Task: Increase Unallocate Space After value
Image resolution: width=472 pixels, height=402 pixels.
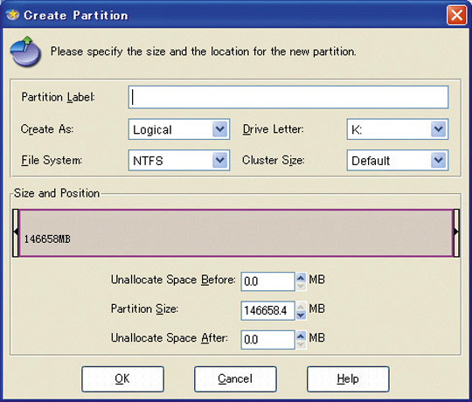Action: (301, 336)
